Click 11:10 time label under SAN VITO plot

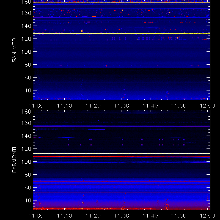65,106
